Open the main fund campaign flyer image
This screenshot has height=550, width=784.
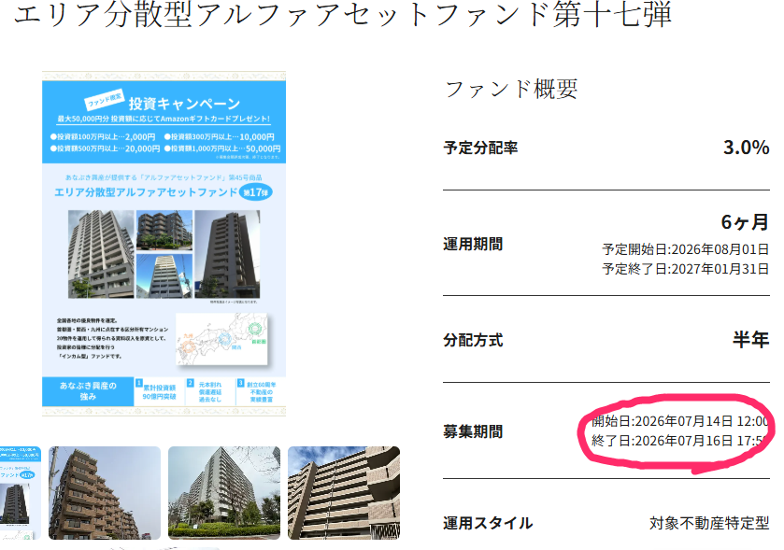pyautogui.click(x=164, y=244)
